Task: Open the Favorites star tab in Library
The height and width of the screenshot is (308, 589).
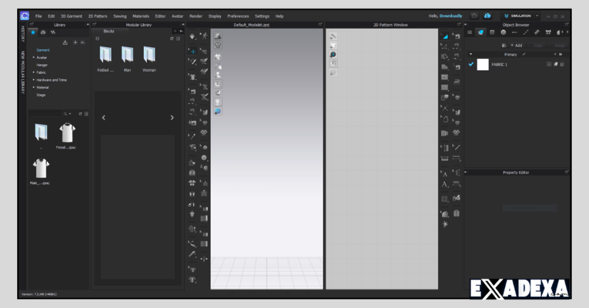Action: click(33, 32)
